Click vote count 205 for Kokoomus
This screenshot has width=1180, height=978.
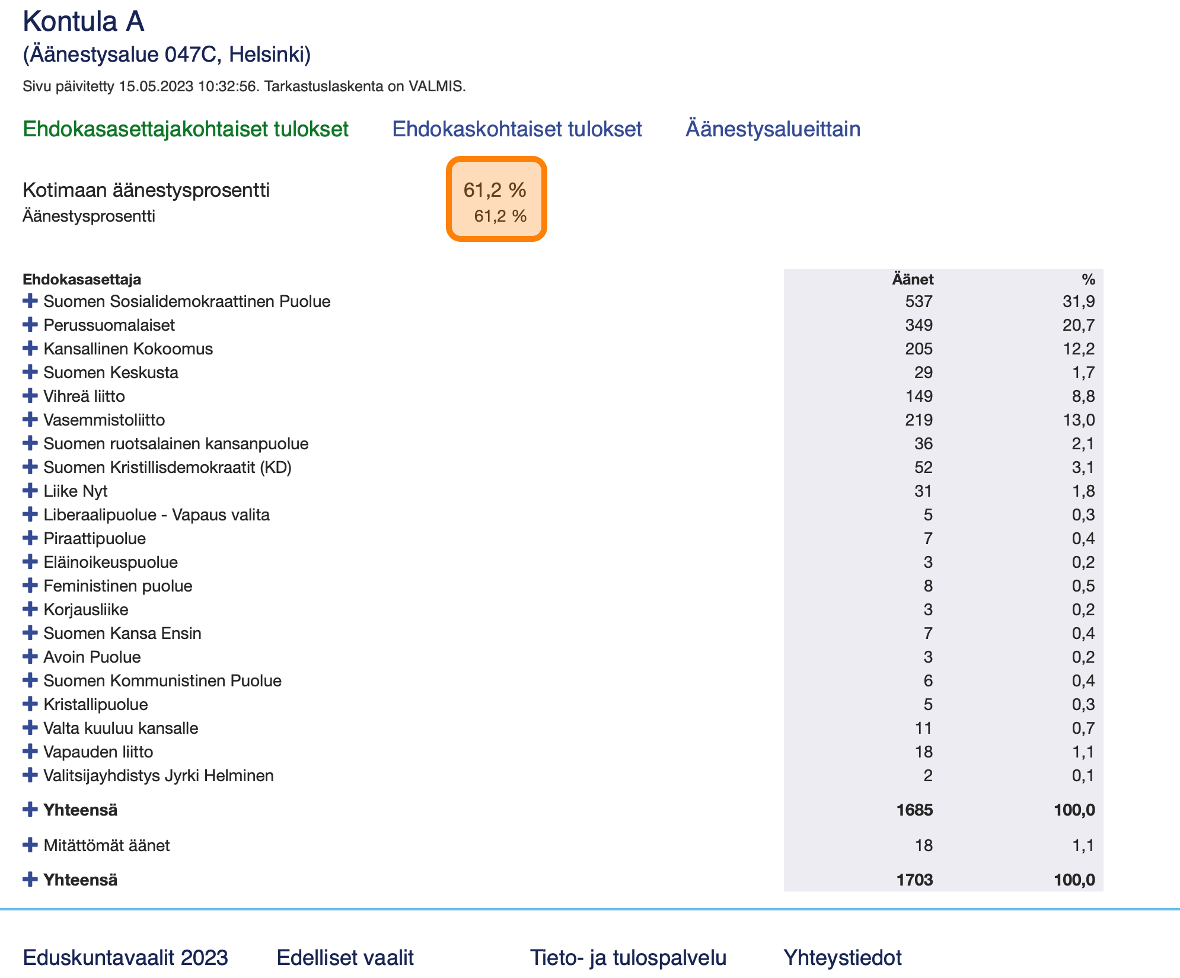click(919, 349)
